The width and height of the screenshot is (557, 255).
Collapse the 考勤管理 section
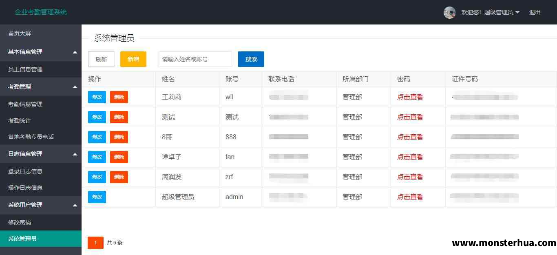[x=41, y=86]
